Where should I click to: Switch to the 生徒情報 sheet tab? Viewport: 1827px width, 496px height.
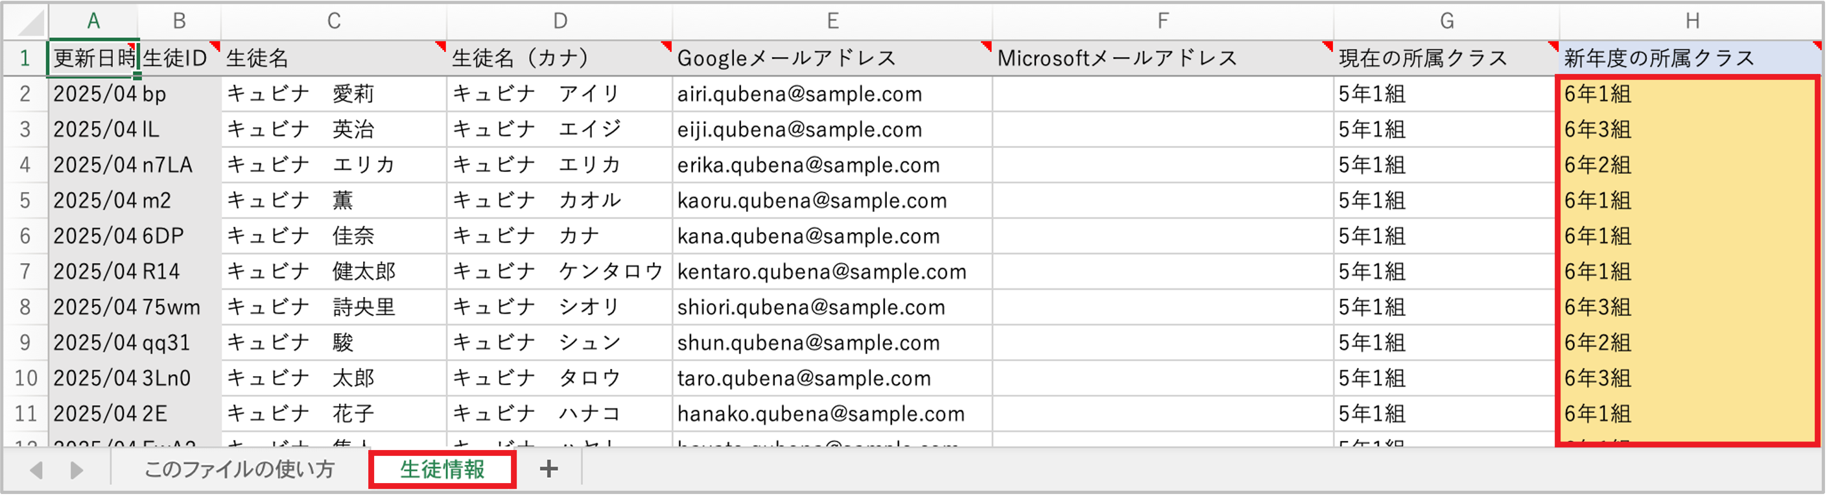tap(443, 469)
